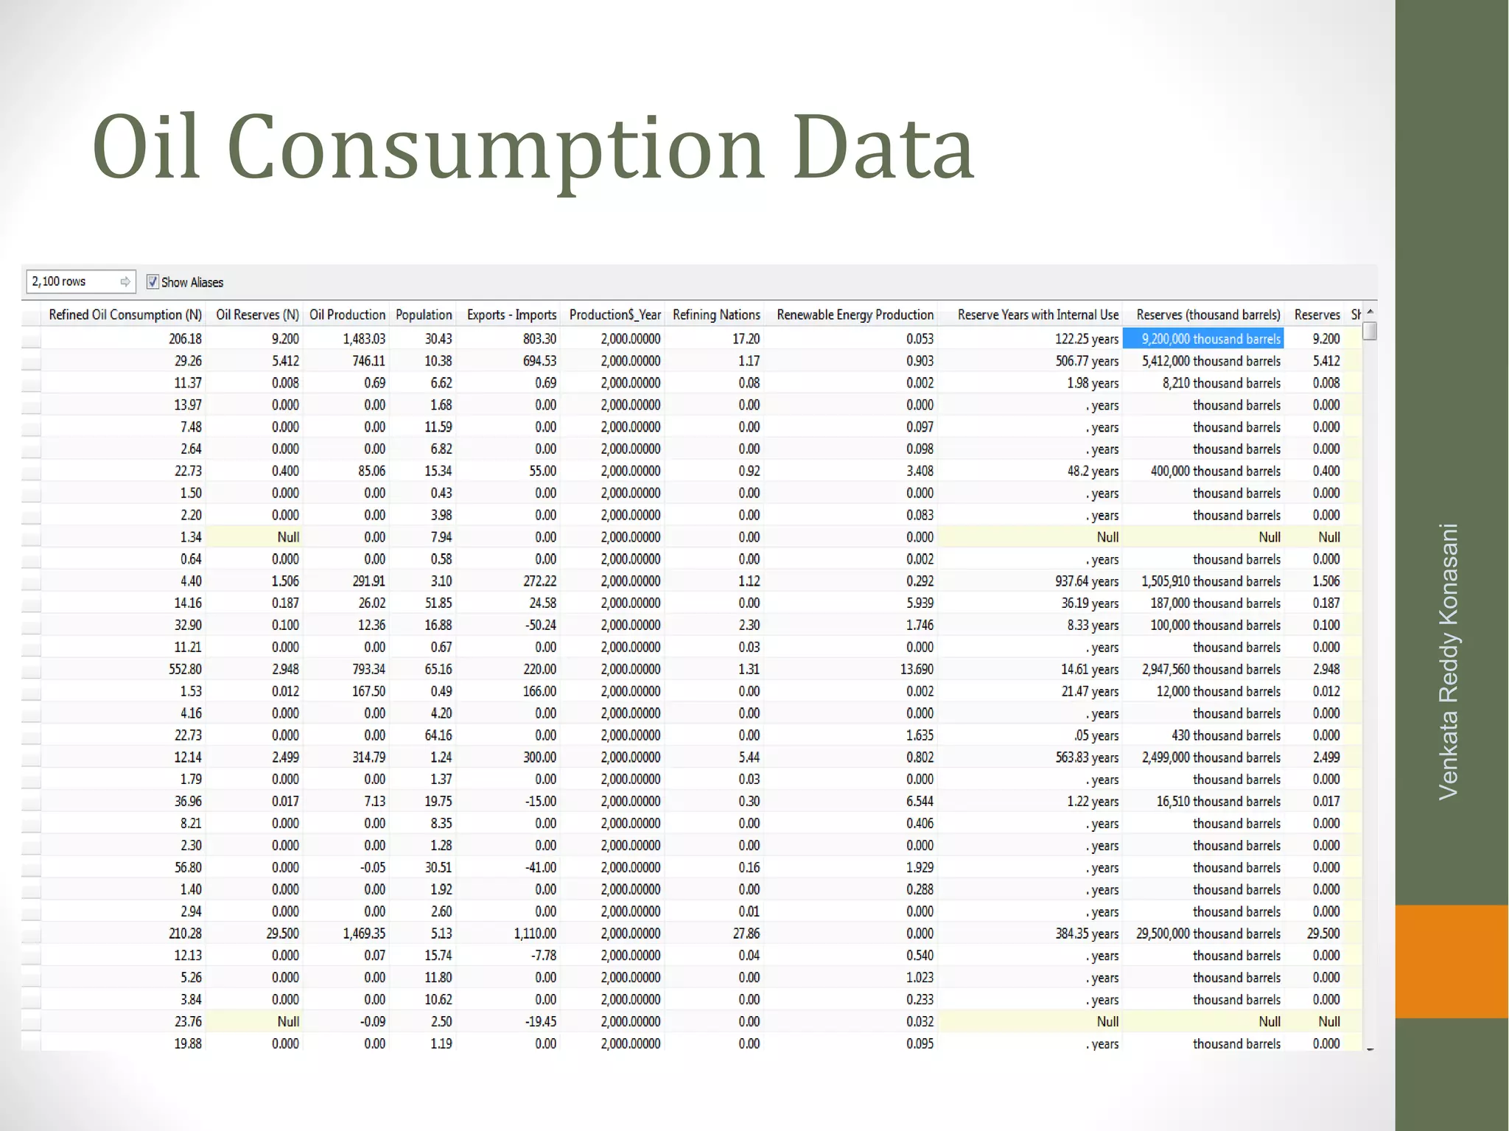Click the cell 210.28 in Refined Oil Consumption
The height and width of the screenshot is (1131, 1509).
pyautogui.click(x=123, y=934)
